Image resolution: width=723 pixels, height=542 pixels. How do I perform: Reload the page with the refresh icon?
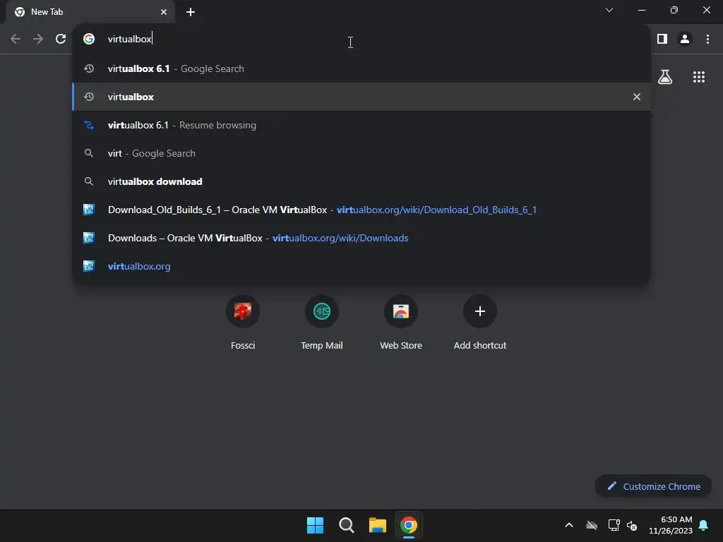point(61,40)
